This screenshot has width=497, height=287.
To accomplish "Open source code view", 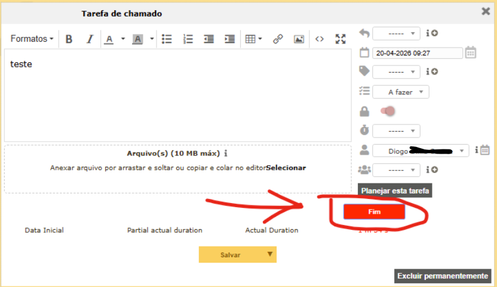I will (x=320, y=39).
